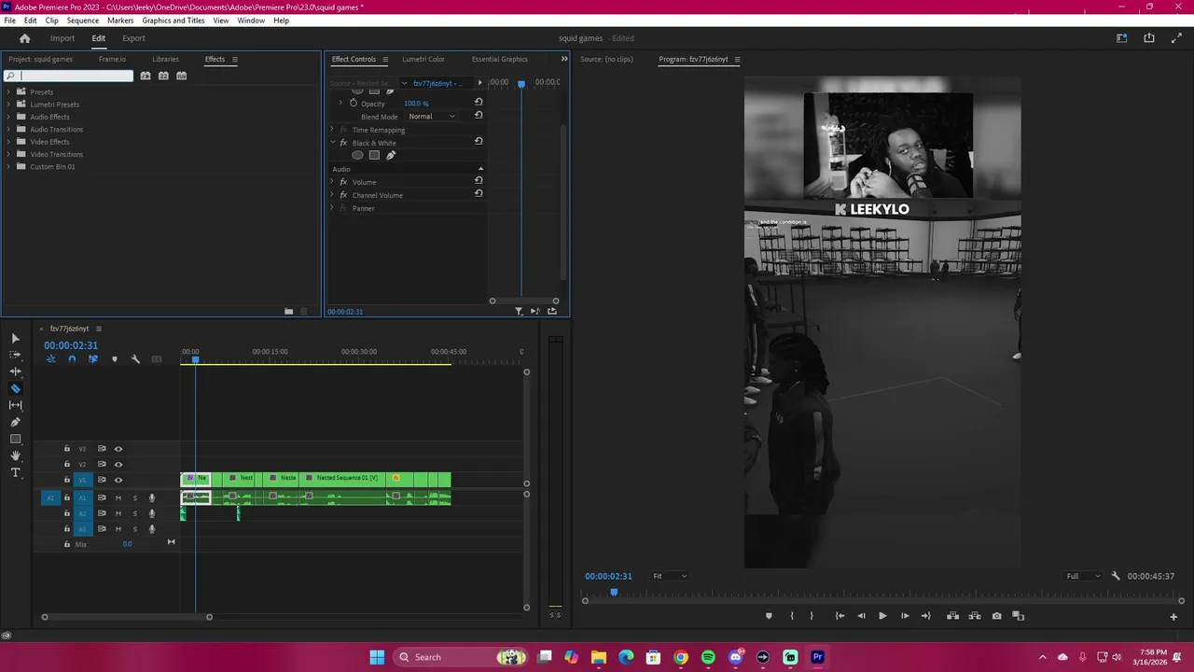Create a new custom bin in Effects

tap(289, 311)
